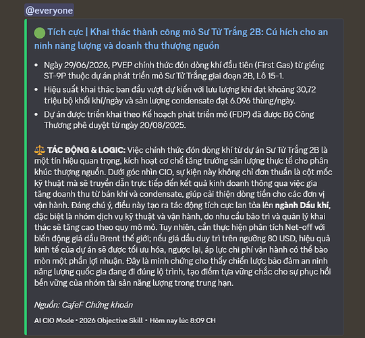Screen dimensions: 365x338
Task: Click the bullet dot before 'Dự án được triển khai'
Action: [36, 114]
